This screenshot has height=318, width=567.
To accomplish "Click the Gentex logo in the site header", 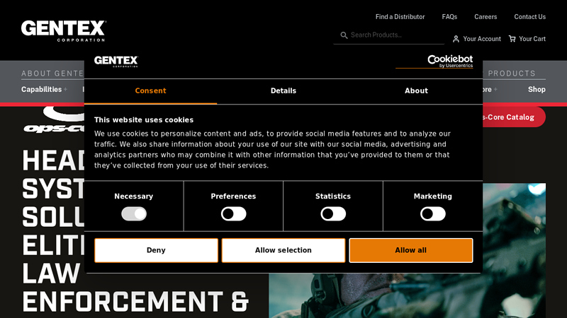I will click(x=63, y=30).
